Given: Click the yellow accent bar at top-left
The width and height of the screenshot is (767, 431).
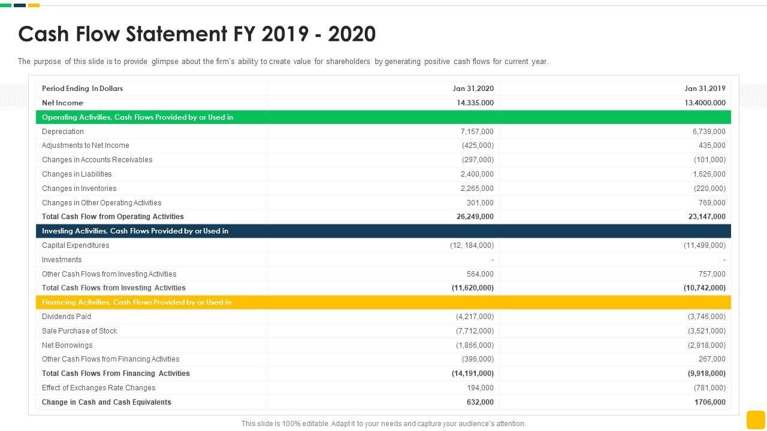Looking at the screenshot, I should pos(34,5).
